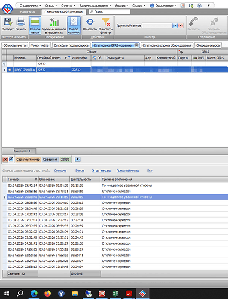Click the IMEI column header
228x299 pixels.
pyautogui.click(x=199, y=58)
